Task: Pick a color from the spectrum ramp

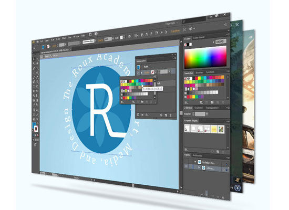Action: pyautogui.click(x=205, y=57)
